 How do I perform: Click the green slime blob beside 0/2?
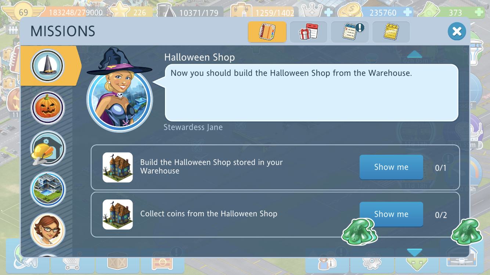click(x=466, y=232)
